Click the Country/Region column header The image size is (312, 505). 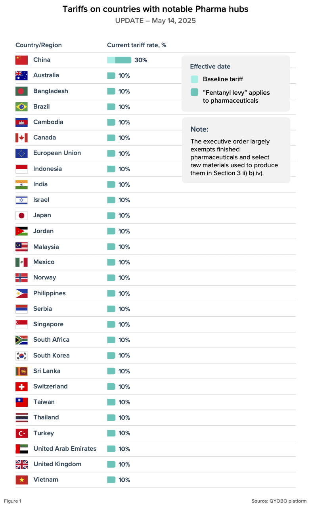click(x=38, y=45)
